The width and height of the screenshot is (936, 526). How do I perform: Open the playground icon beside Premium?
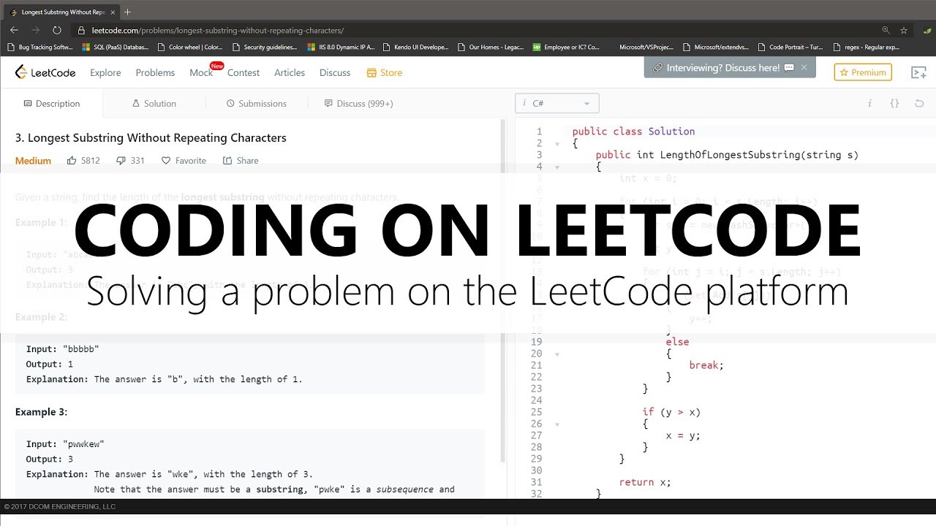click(918, 72)
